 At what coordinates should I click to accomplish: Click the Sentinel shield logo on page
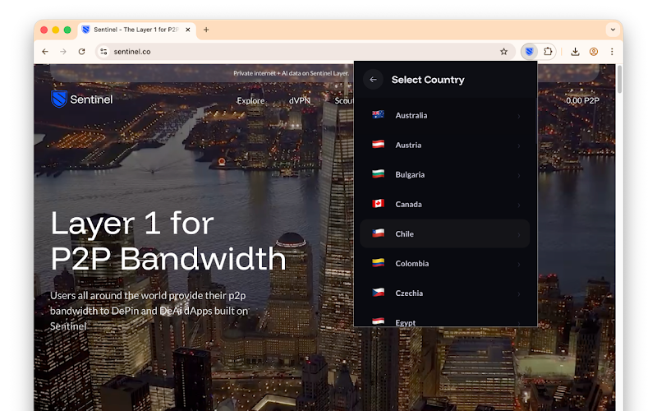click(x=59, y=99)
